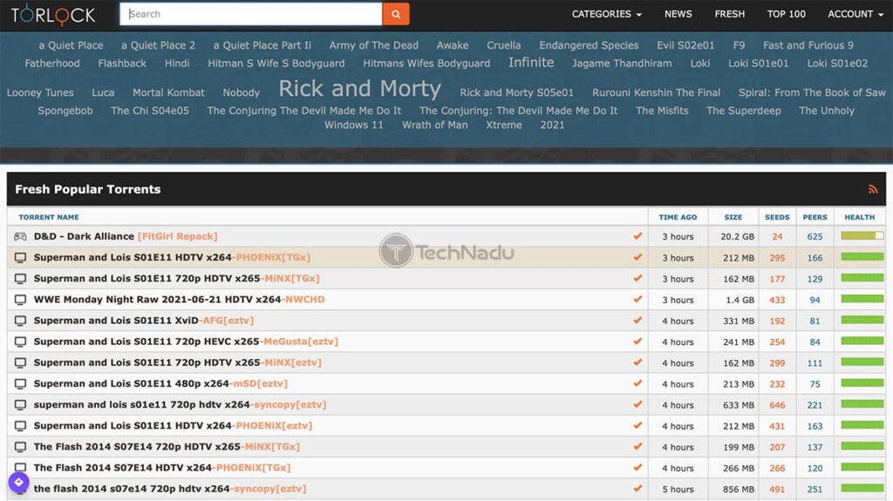Click the Fast and Furious 9 tag
893x501 pixels.
808,45
